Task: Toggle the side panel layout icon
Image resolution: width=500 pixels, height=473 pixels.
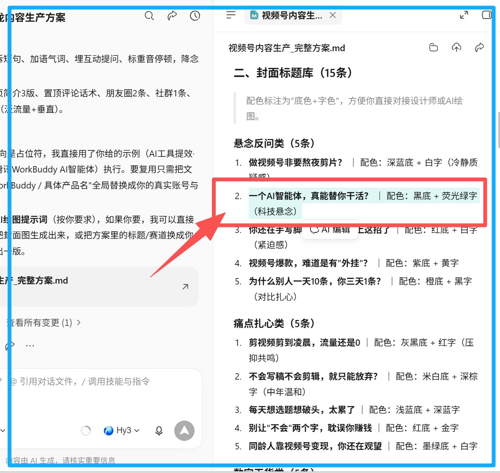Action: pyautogui.click(x=486, y=15)
